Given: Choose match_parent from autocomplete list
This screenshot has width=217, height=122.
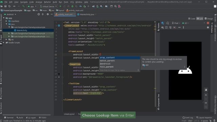Looking at the screenshot, I should (120, 61).
